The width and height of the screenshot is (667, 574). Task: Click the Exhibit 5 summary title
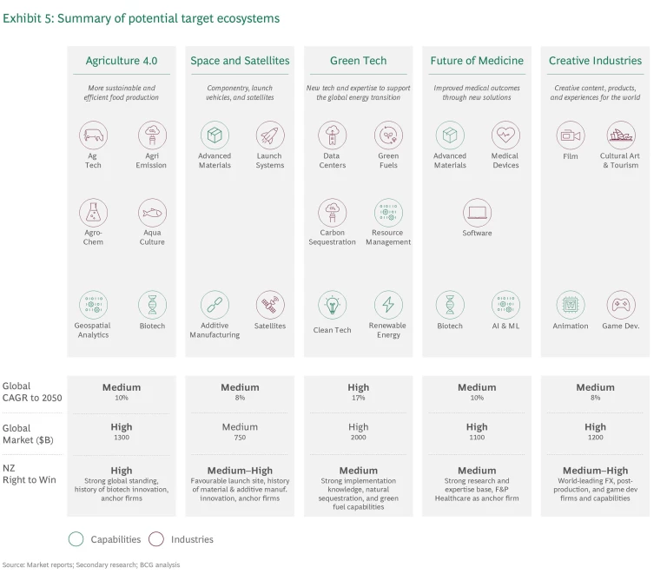[x=142, y=18]
